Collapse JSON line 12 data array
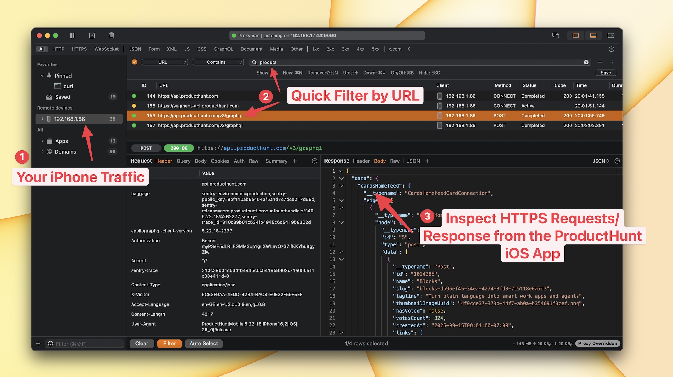This screenshot has height=377, width=673. pos(341,252)
